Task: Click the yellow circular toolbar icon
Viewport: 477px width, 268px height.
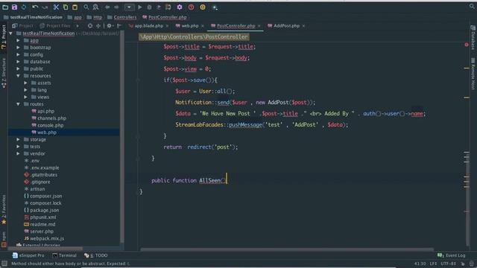Action: click(x=203, y=7)
